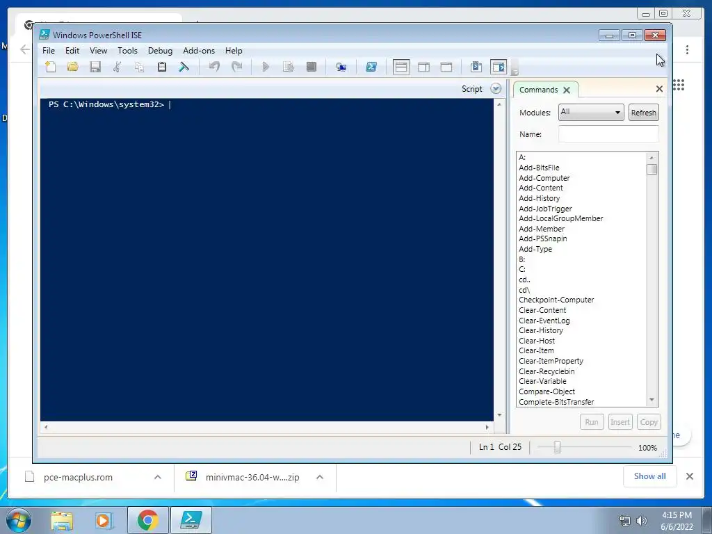Open the Add-ons menu

(199, 51)
